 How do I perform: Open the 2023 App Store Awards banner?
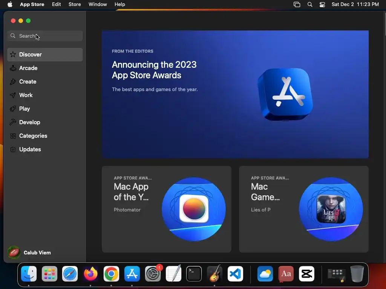pyautogui.click(x=235, y=94)
